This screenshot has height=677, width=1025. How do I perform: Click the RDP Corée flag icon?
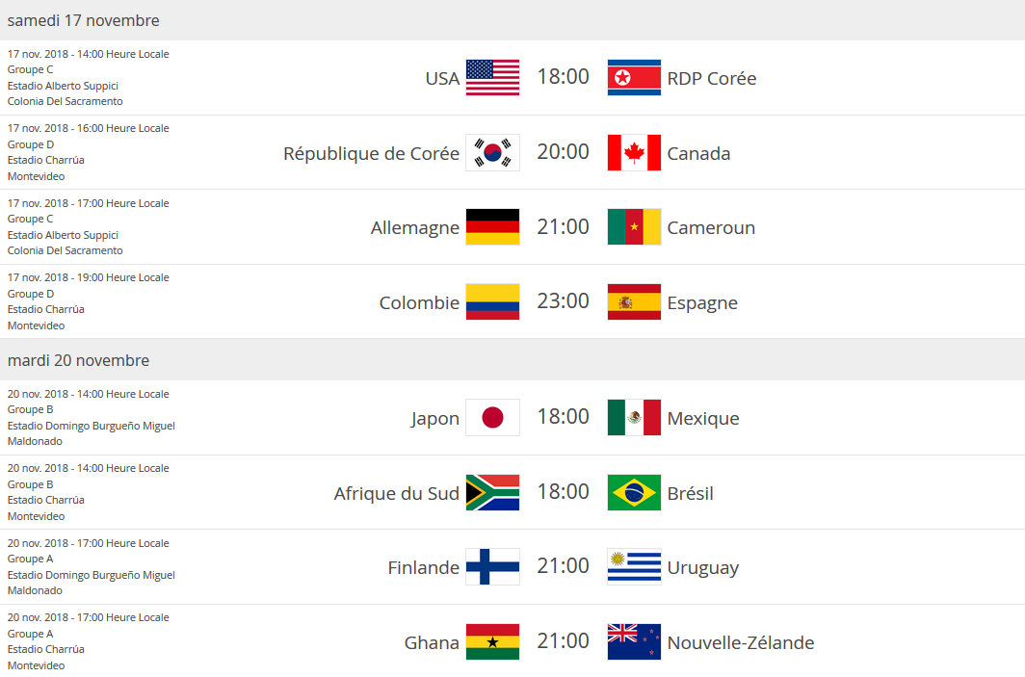coord(634,78)
